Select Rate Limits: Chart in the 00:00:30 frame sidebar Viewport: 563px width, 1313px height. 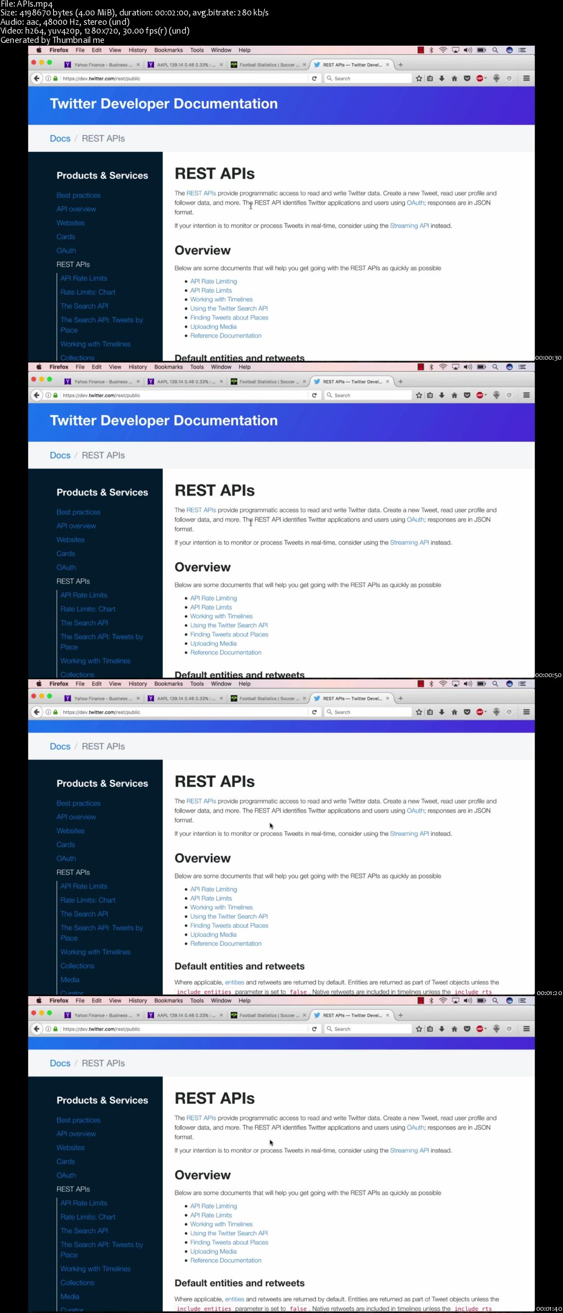pos(88,292)
